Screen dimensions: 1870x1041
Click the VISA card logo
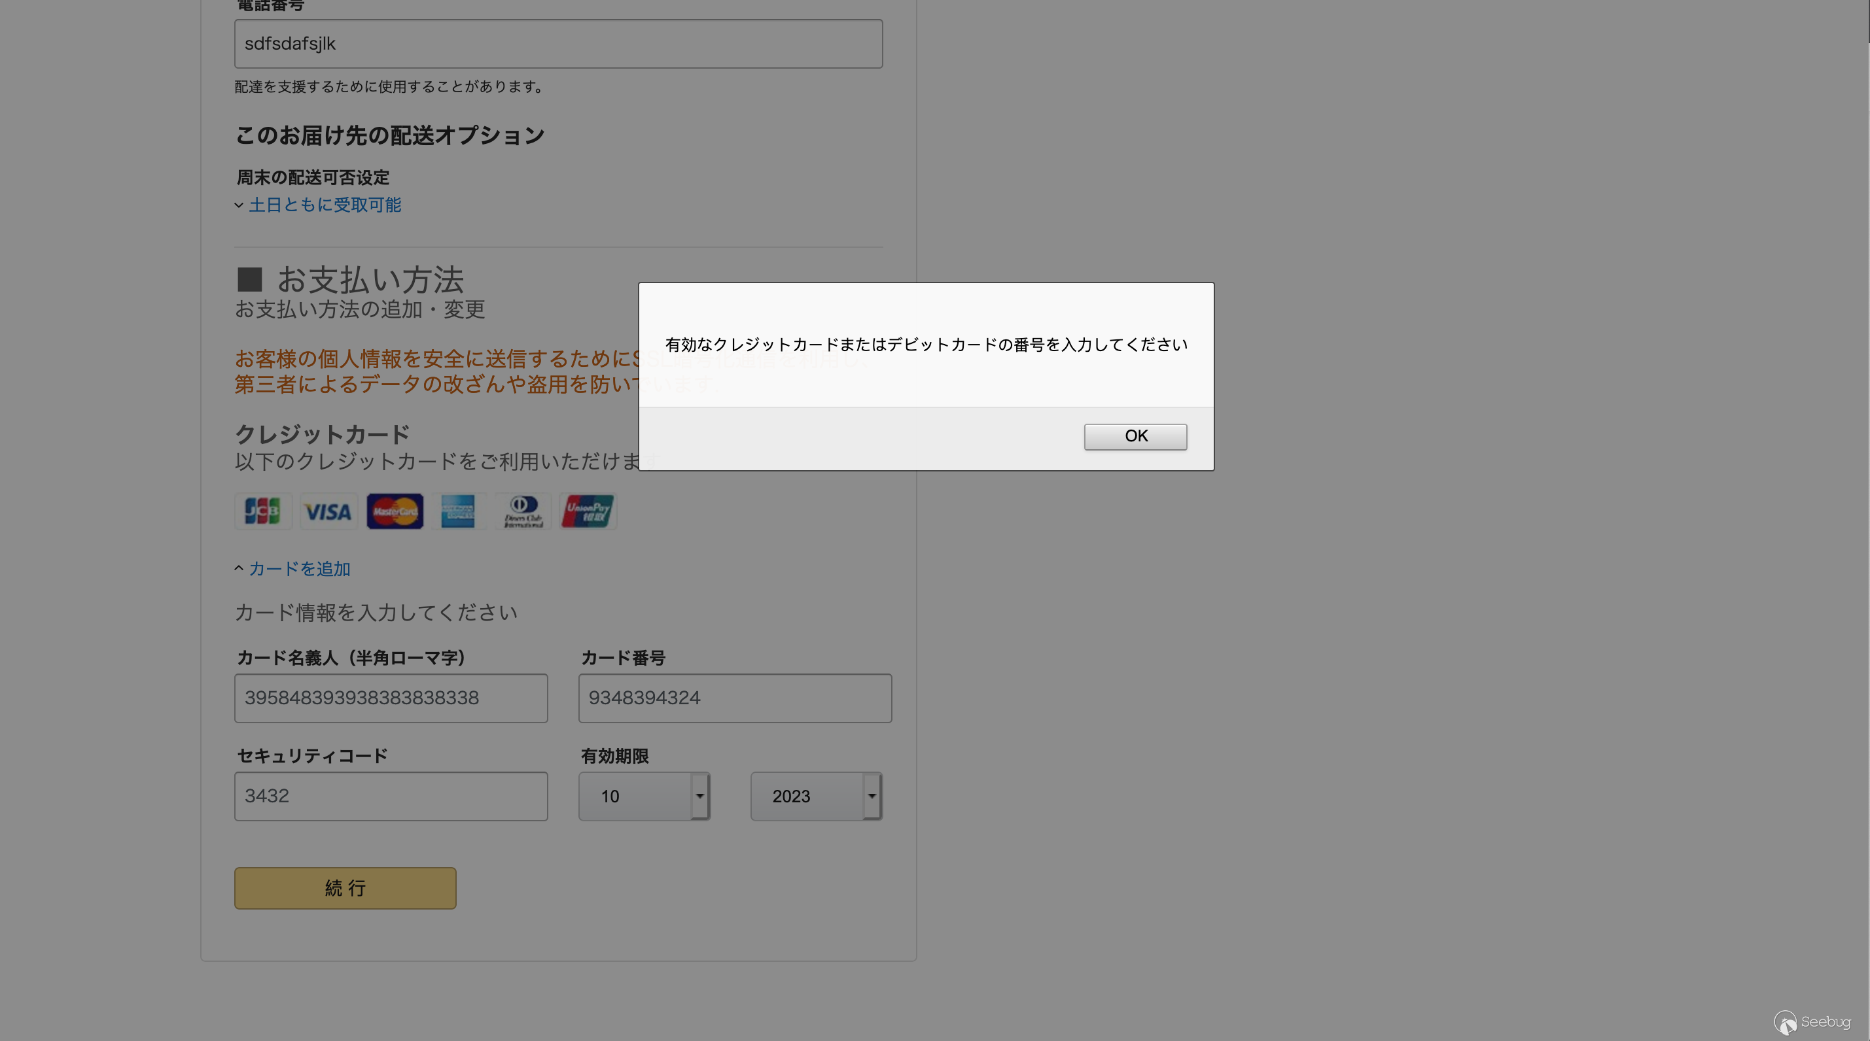[328, 511]
